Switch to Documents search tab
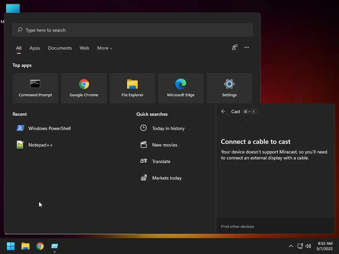339x254 pixels. tap(60, 48)
